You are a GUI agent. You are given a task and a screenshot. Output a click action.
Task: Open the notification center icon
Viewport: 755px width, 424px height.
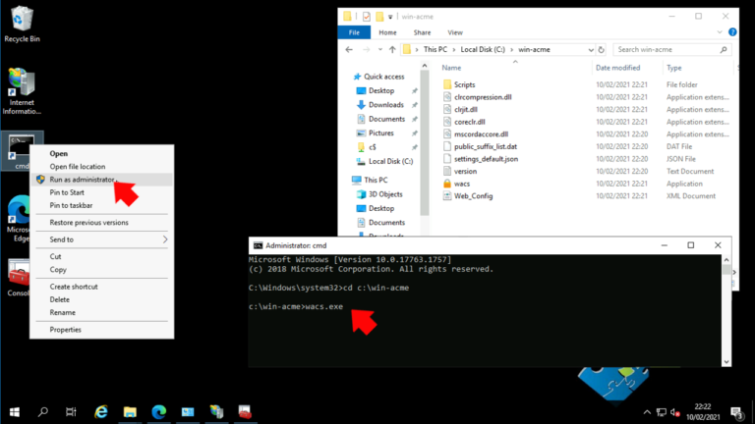pyautogui.click(x=736, y=412)
